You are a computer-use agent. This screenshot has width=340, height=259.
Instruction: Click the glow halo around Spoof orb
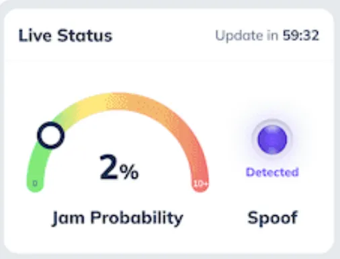pos(272,139)
